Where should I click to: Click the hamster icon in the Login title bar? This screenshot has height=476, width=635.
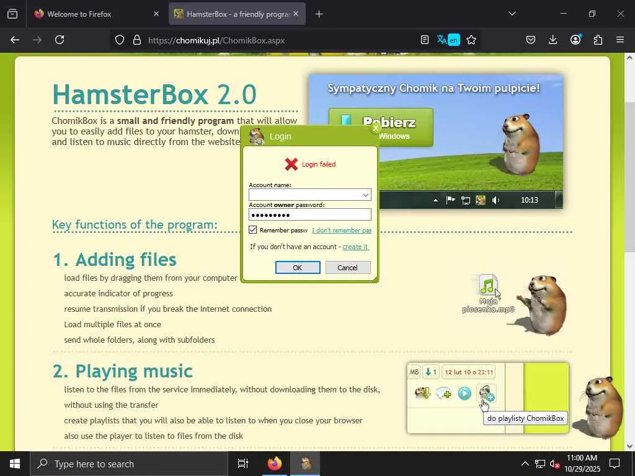pos(257,136)
